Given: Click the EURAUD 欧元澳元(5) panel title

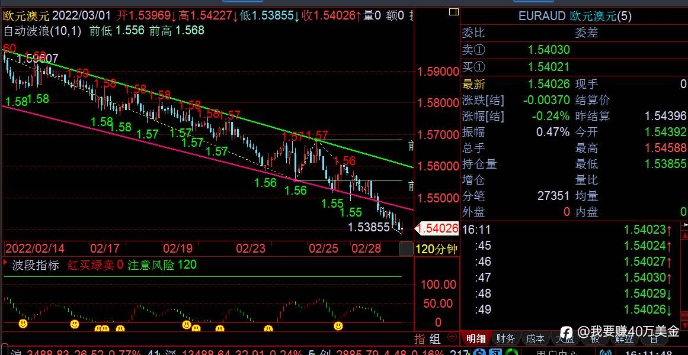Looking at the screenshot, I should (x=575, y=17).
